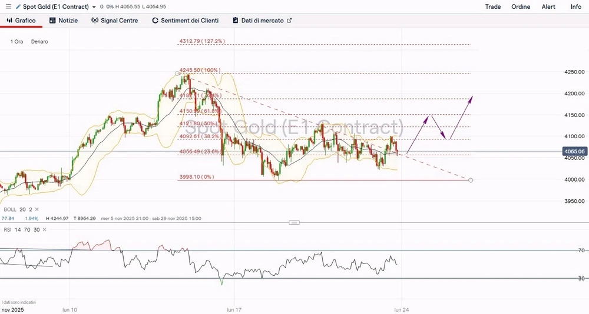Open the Ordine panel
The height and width of the screenshot is (314, 589).
(521, 6)
